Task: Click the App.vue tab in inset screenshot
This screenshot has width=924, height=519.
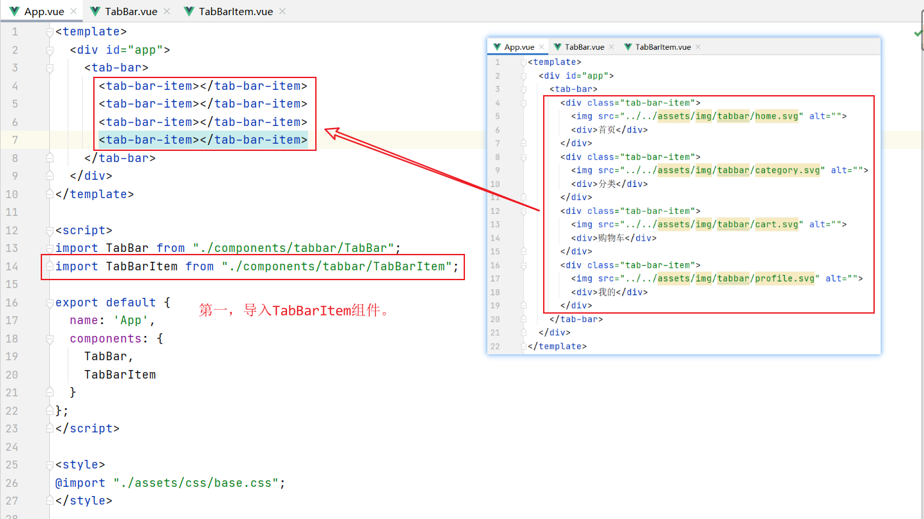Action: (x=519, y=47)
